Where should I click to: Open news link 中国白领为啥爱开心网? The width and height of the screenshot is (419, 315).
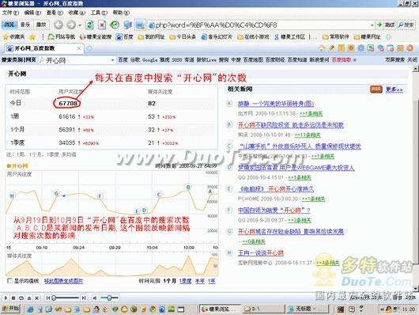[x=274, y=210]
